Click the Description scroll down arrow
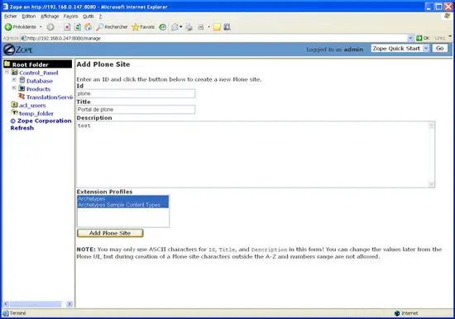Image resolution: width=455 pixels, height=319 pixels. click(431, 183)
